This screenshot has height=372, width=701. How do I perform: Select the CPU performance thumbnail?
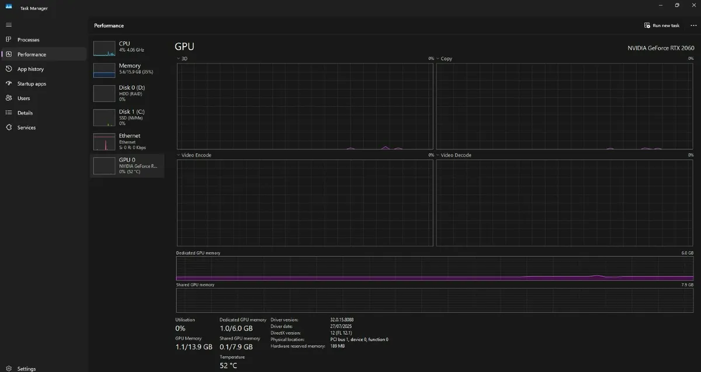pos(105,48)
